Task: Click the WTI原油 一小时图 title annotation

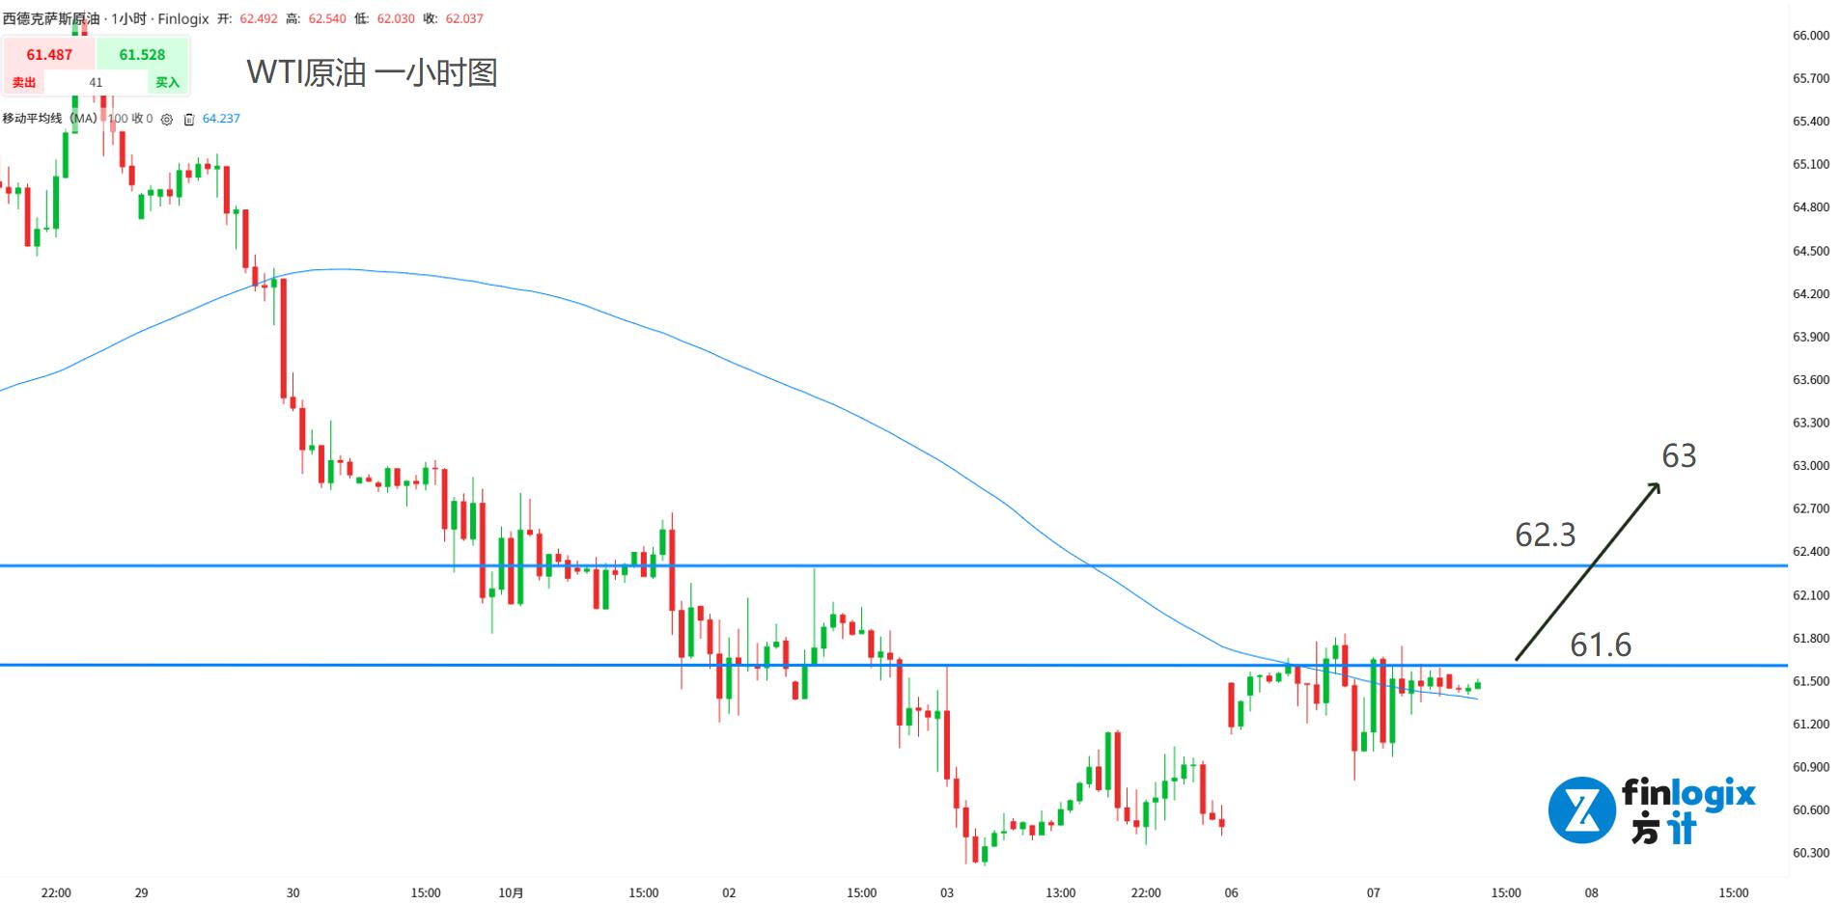Action: pos(372,72)
